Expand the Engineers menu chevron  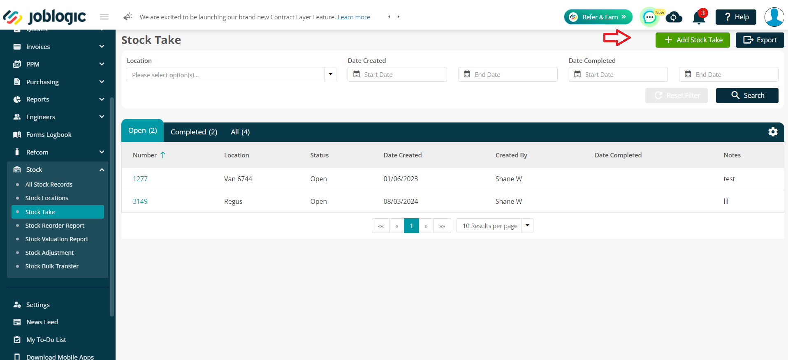[x=102, y=117]
